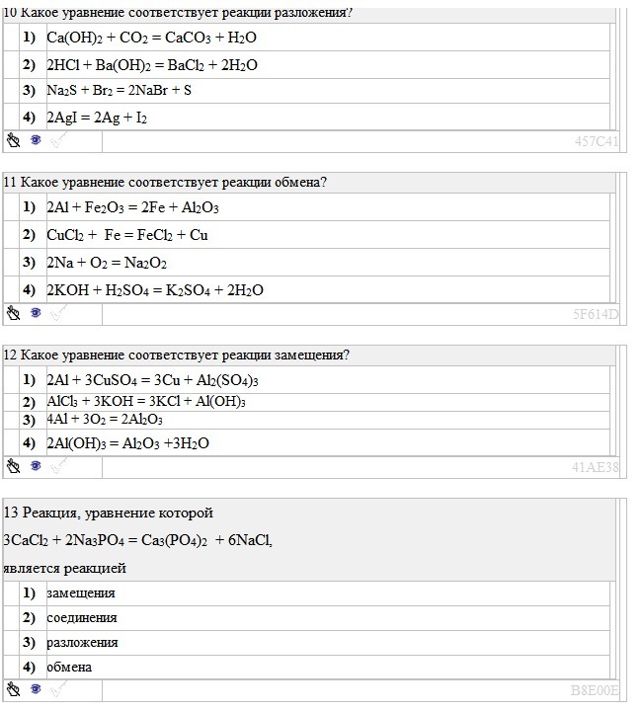Image resolution: width=644 pixels, height=711 pixels.
Task: Click the faded checkmark icon under question 11
Action: 58,313
